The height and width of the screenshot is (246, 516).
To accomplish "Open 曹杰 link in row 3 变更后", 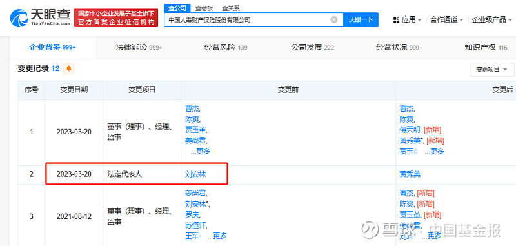I will [x=406, y=193].
